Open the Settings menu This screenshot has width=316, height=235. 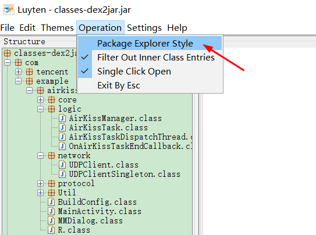(144, 27)
